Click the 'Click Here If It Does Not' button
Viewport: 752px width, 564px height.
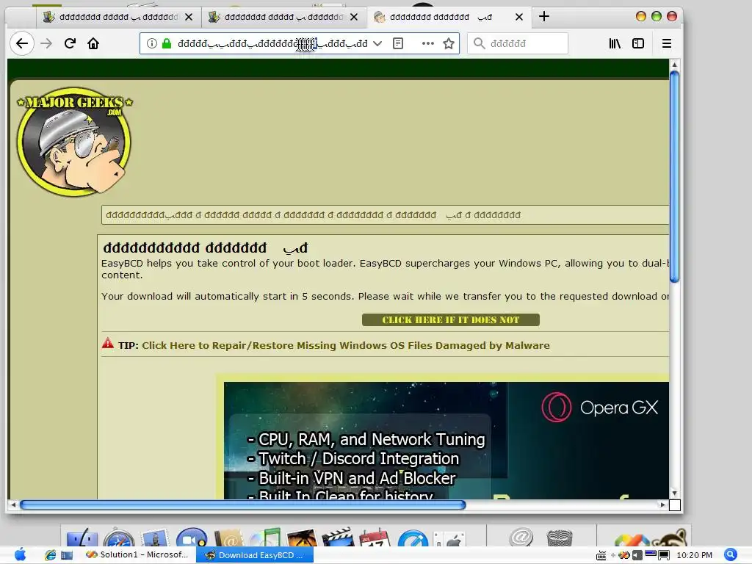click(x=451, y=320)
